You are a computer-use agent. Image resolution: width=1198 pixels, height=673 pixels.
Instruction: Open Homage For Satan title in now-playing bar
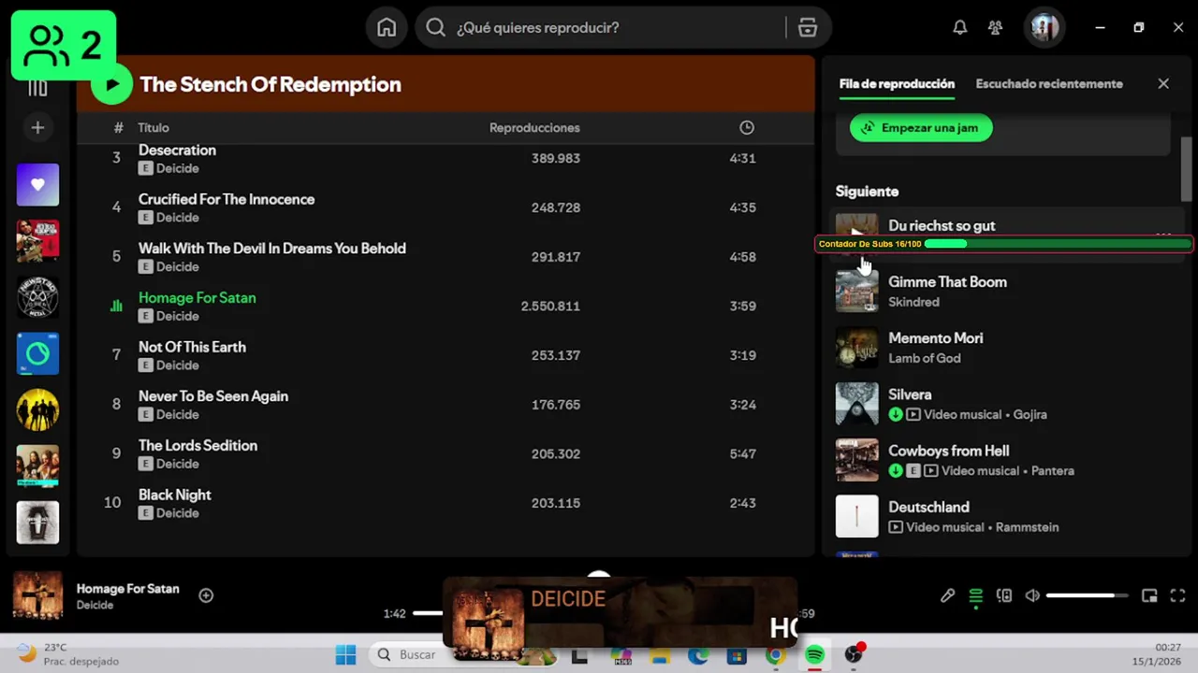pos(127,589)
